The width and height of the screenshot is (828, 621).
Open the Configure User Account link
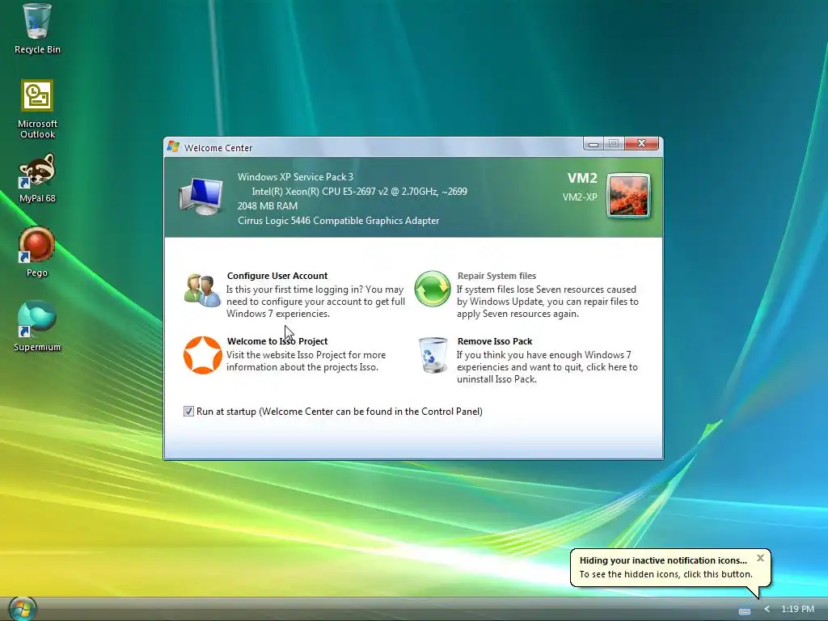pos(277,276)
